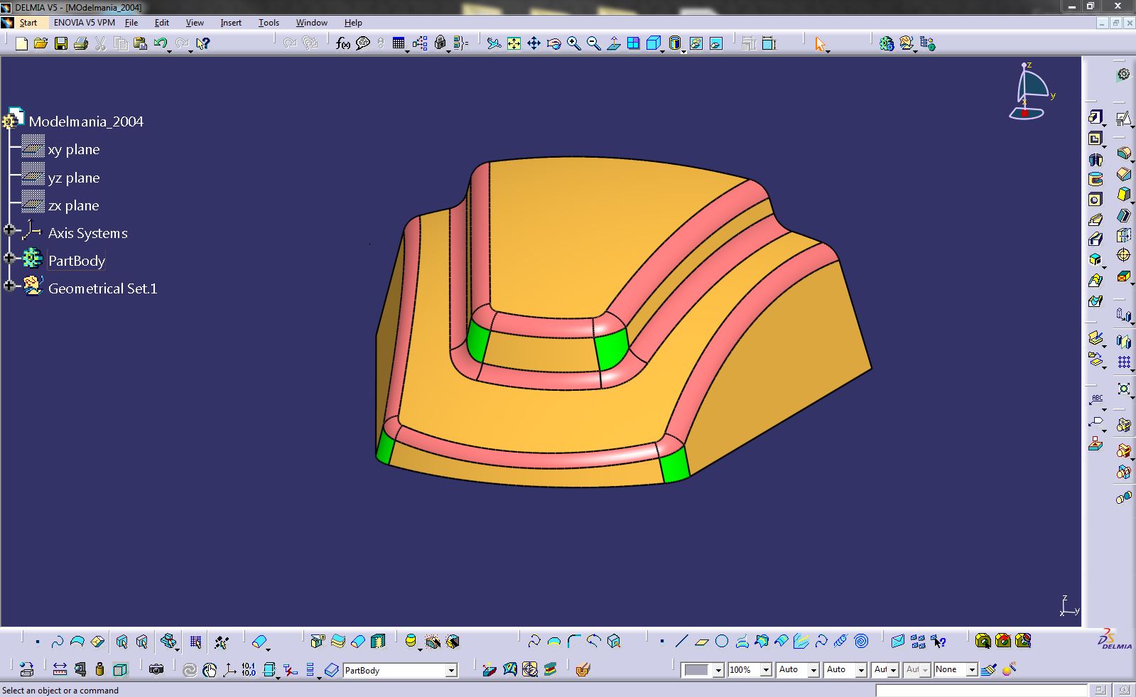The height and width of the screenshot is (697, 1136).
Task: Open the Tools menu
Action: [x=269, y=23]
